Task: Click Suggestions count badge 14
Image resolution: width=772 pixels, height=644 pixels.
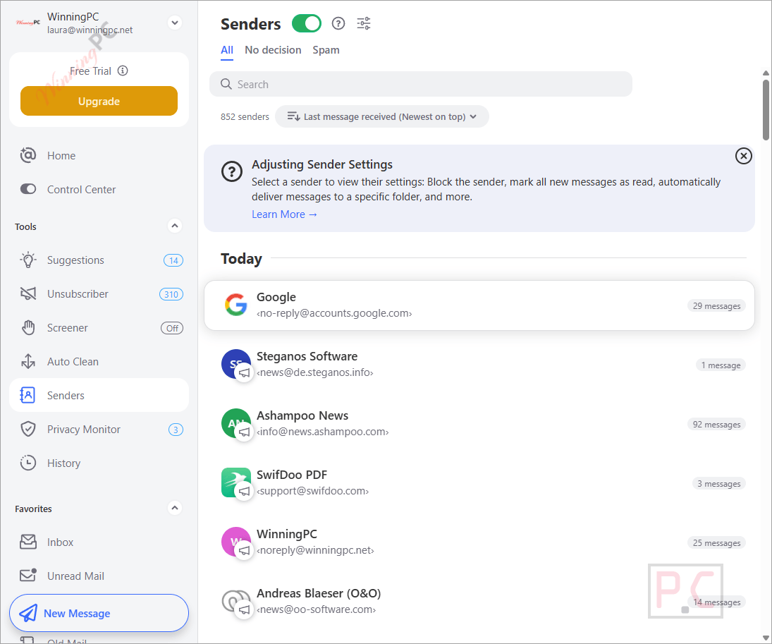Action: tap(173, 260)
